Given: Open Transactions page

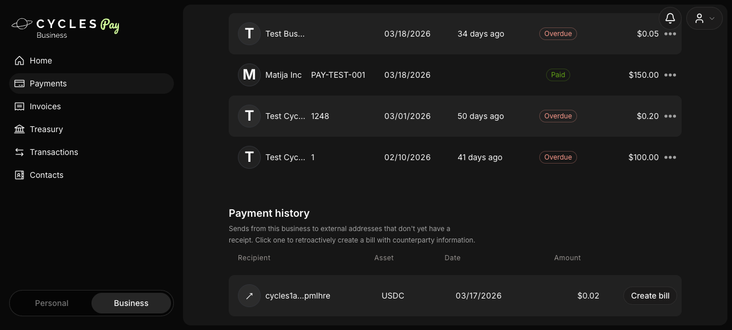Looking at the screenshot, I should coord(91,152).
